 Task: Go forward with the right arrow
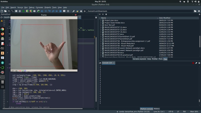coord(85,11)
